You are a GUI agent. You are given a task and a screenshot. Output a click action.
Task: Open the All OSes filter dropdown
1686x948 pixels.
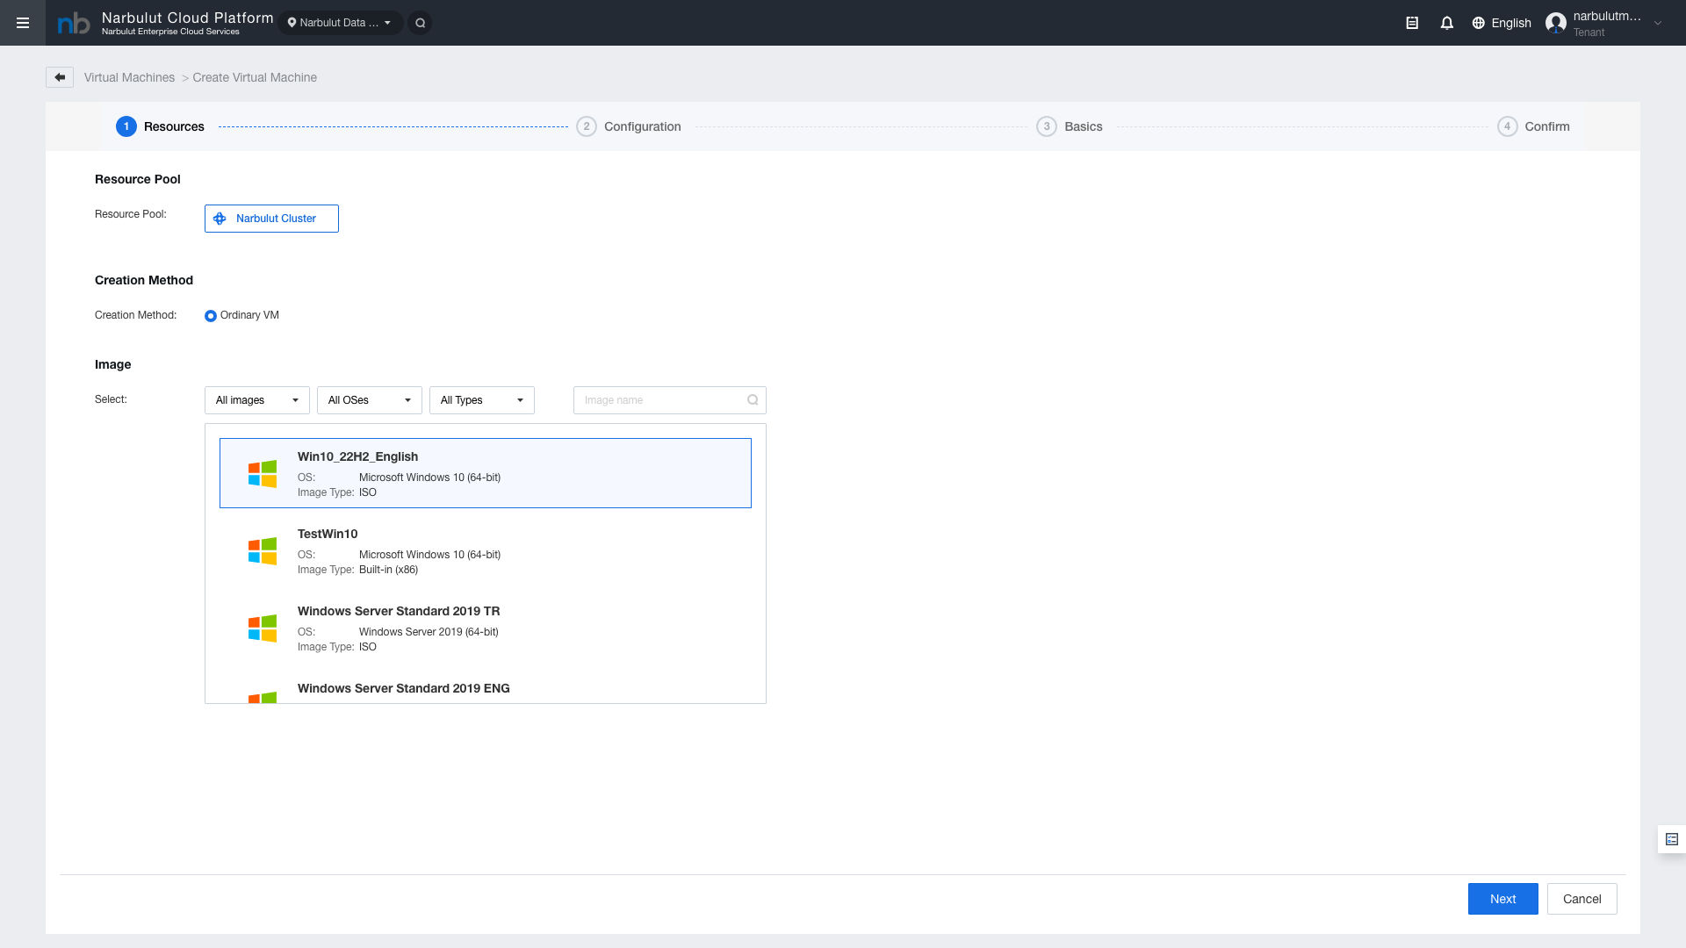pos(370,400)
